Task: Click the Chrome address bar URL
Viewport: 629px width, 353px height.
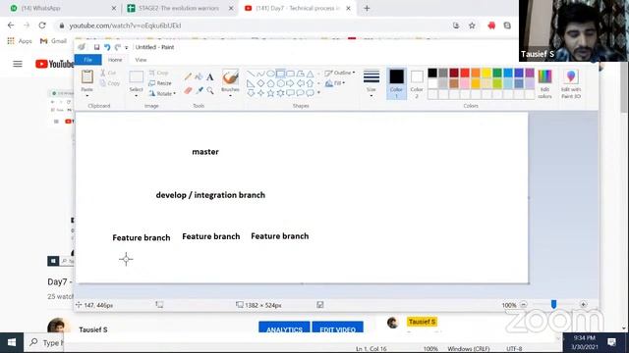Action: point(125,25)
